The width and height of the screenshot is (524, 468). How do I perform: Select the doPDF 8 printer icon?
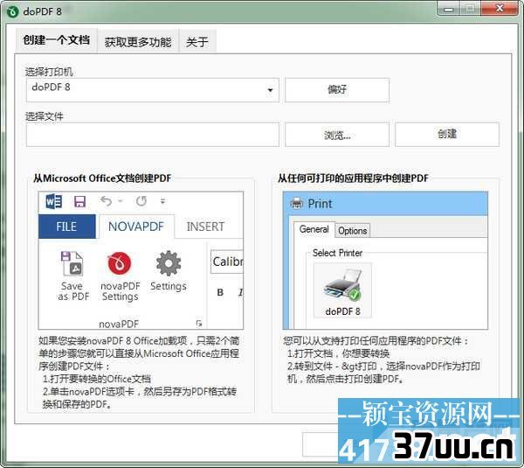(343, 291)
